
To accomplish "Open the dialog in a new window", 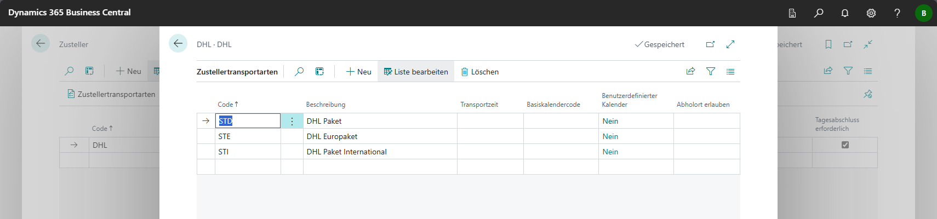I will point(710,44).
